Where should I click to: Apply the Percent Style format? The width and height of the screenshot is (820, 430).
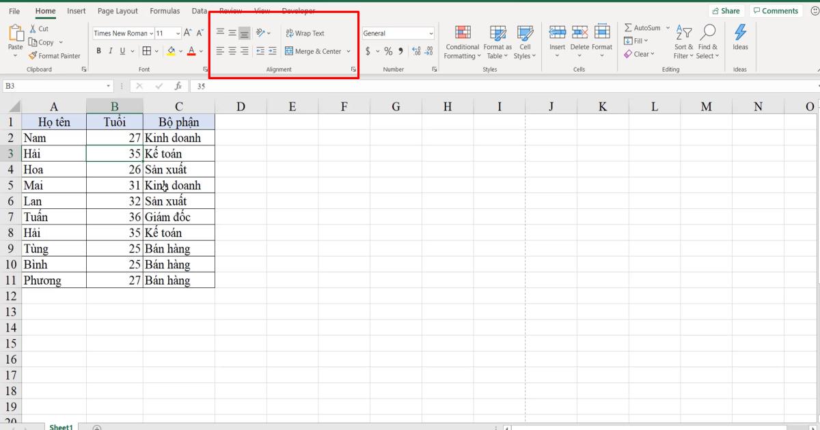pos(387,50)
